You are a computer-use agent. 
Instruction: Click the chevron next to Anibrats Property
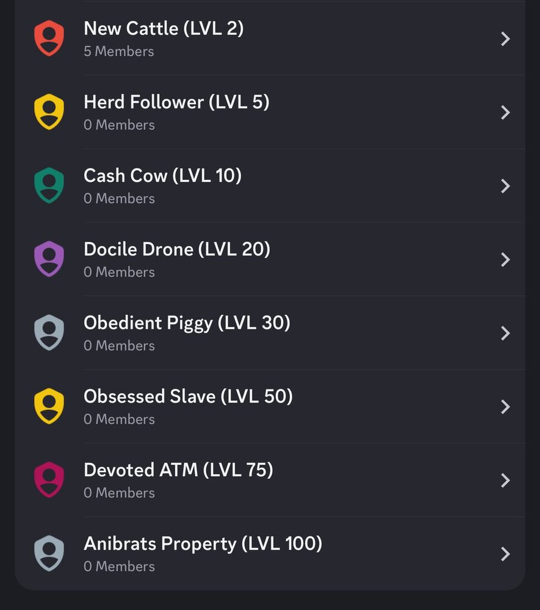coord(505,554)
